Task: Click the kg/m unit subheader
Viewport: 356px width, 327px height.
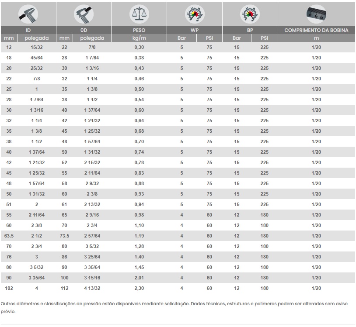Action: [x=139, y=38]
